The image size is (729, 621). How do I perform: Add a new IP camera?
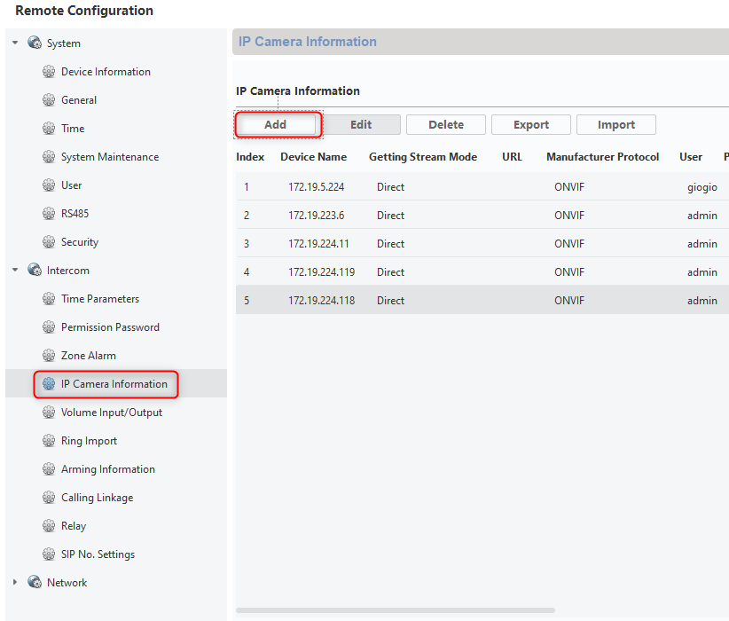point(278,125)
